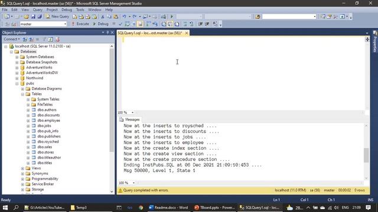The height and width of the screenshot is (212, 378).
Task: Switch to the Messages results tab
Action: pos(130,120)
